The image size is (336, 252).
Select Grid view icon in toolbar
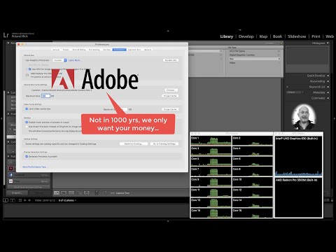click(57, 192)
